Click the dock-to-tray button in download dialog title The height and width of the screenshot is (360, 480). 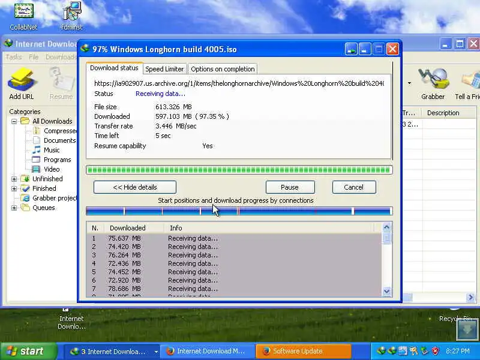351,49
